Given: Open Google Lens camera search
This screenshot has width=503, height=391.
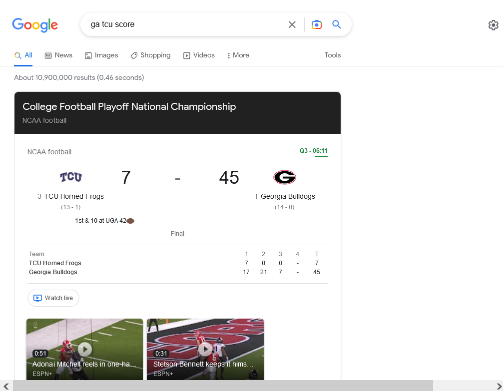Looking at the screenshot, I should point(316,24).
